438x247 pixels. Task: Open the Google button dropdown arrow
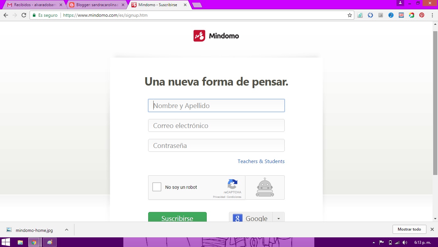coord(279,218)
